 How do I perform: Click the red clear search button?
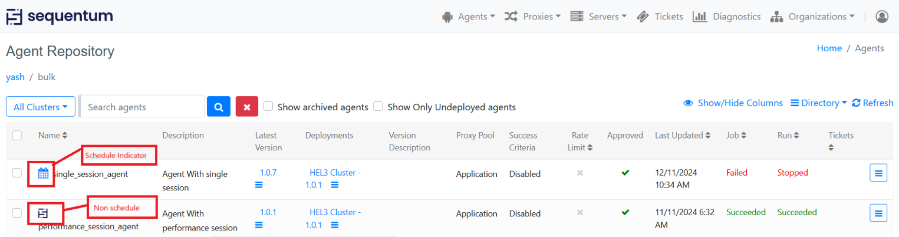pos(247,107)
